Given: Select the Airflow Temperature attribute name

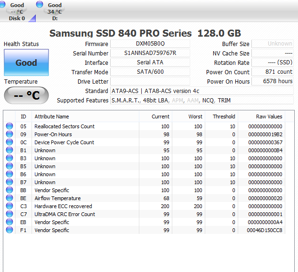Looking at the screenshot, I should (x=57, y=198).
